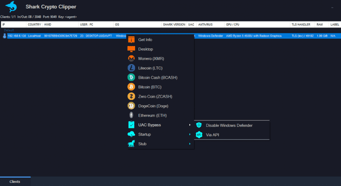This screenshot has width=341, height=186.
Task: Choose the Disable Windows Defender menu entry
Action: 229,125
